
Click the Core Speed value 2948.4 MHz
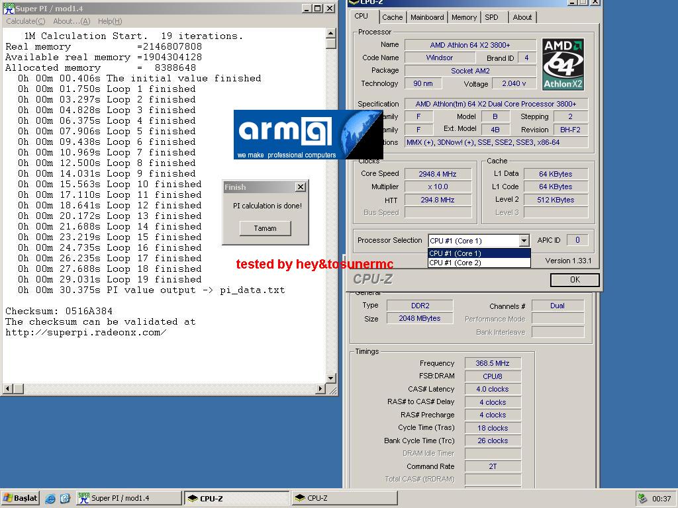(438, 174)
